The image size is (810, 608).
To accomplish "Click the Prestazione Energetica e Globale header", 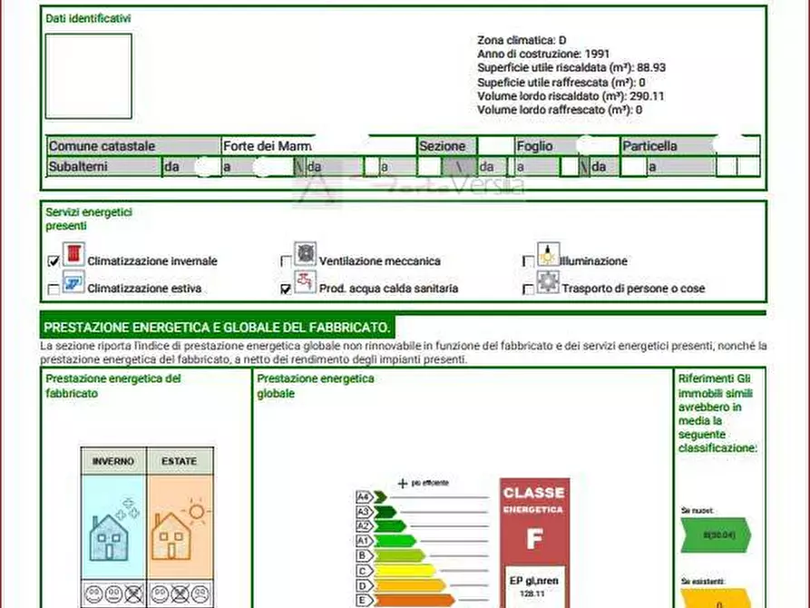I will pos(218,327).
